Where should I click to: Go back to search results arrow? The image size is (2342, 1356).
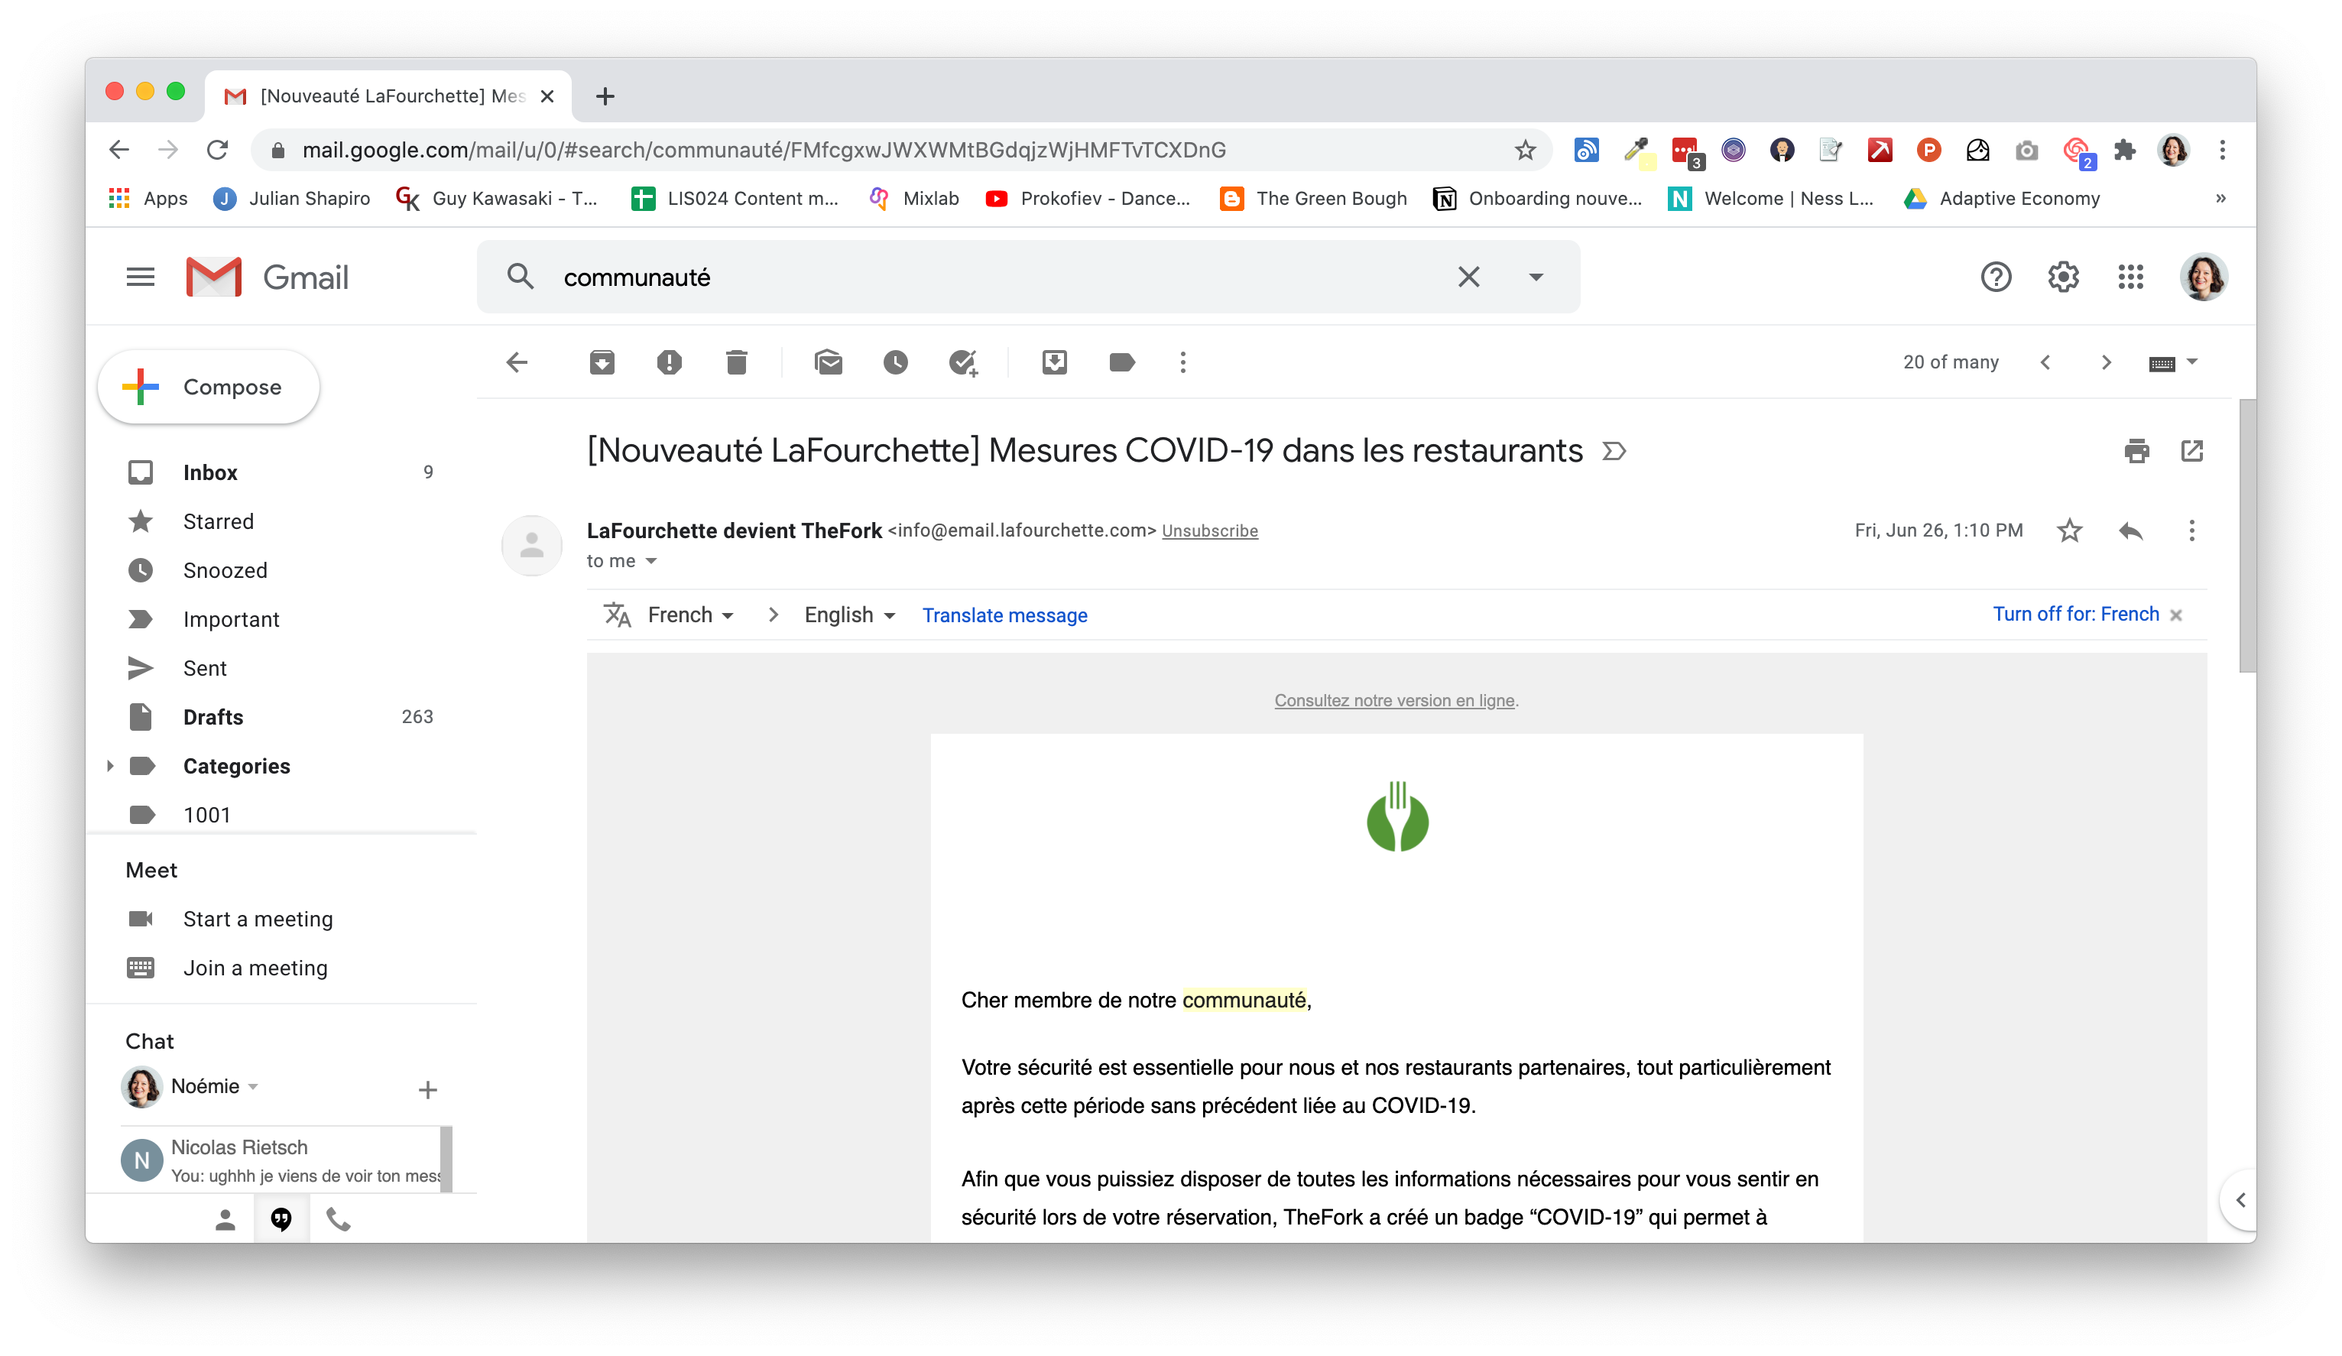(517, 362)
